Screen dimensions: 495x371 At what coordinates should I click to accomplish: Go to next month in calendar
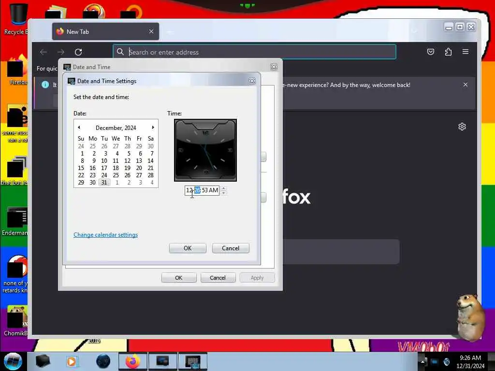[153, 128]
